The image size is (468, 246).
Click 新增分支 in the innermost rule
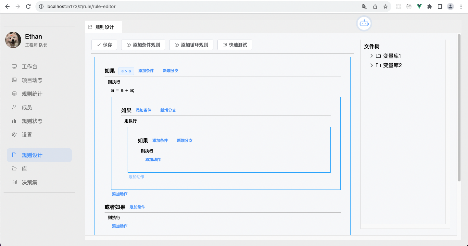click(x=185, y=141)
